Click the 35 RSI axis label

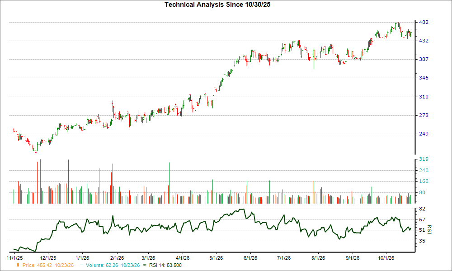422,241
